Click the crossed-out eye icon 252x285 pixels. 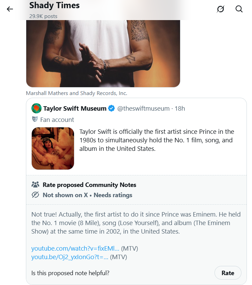tap(35, 195)
